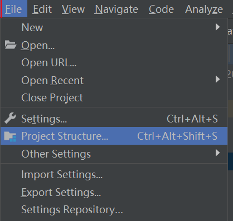Click the Project Structure folder icon
Screen dimensions: 233x221
(10, 136)
